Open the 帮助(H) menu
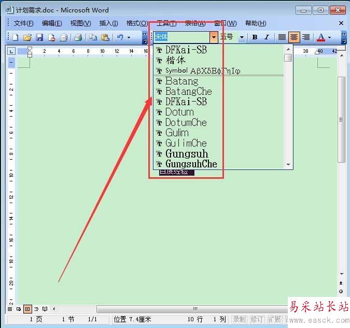The height and width of the screenshot is (328, 350). (256, 23)
